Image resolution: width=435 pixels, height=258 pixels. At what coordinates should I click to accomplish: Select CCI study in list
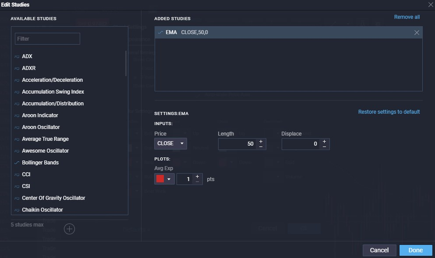pyautogui.click(x=26, y=174)
